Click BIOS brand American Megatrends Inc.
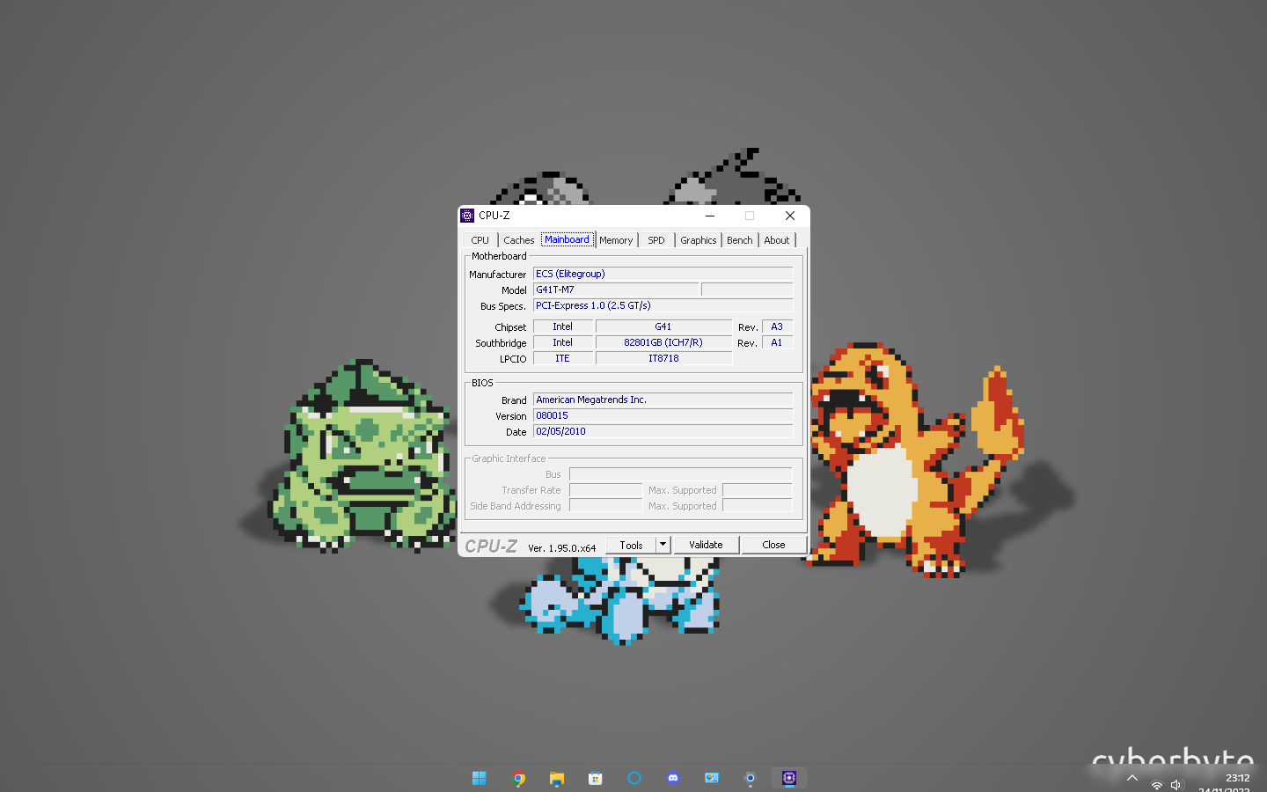1267x792 pixels. (x=663, y=400)
